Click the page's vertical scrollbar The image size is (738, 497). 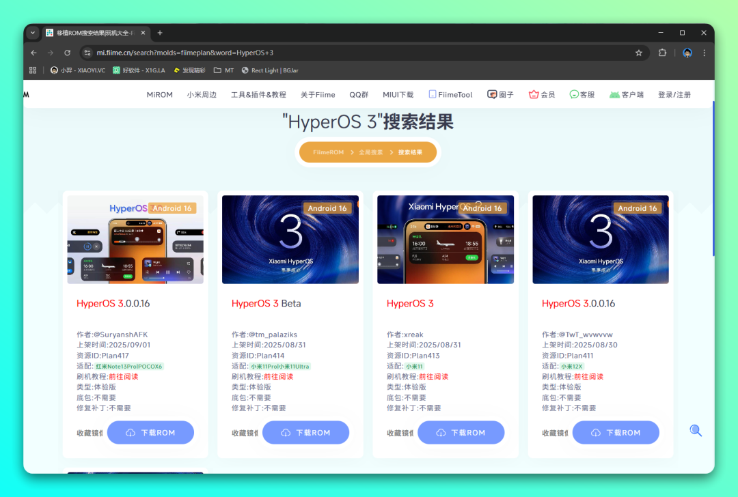[x=713, y=177]
